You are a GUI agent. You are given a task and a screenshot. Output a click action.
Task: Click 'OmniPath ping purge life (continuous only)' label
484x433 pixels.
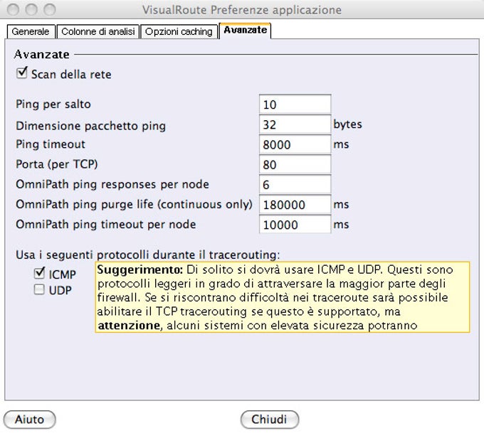click(135, 204)
